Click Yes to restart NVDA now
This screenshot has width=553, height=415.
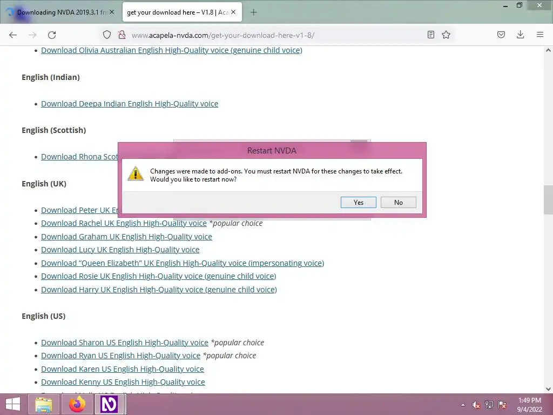point(359,203)
